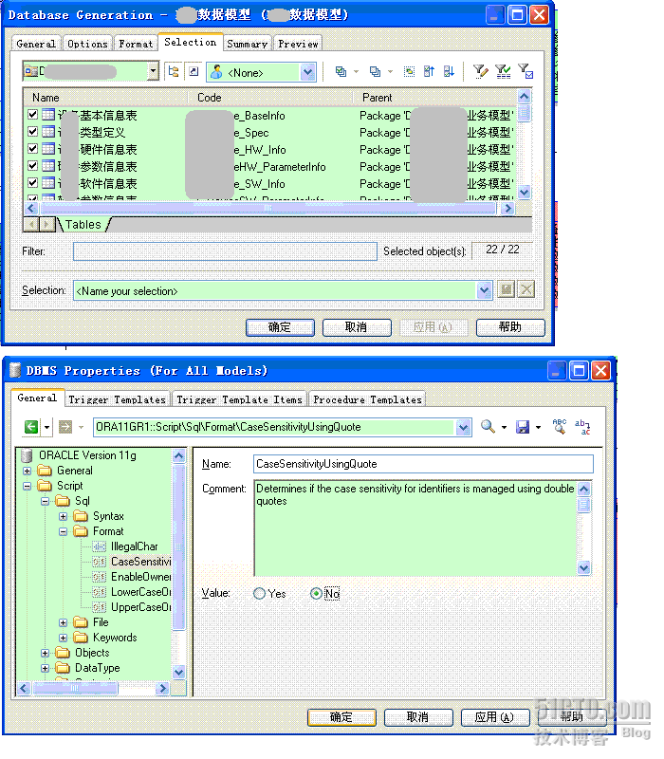Click the Filter input field
The width and height of the screenshot is (664, 759).
225,251
